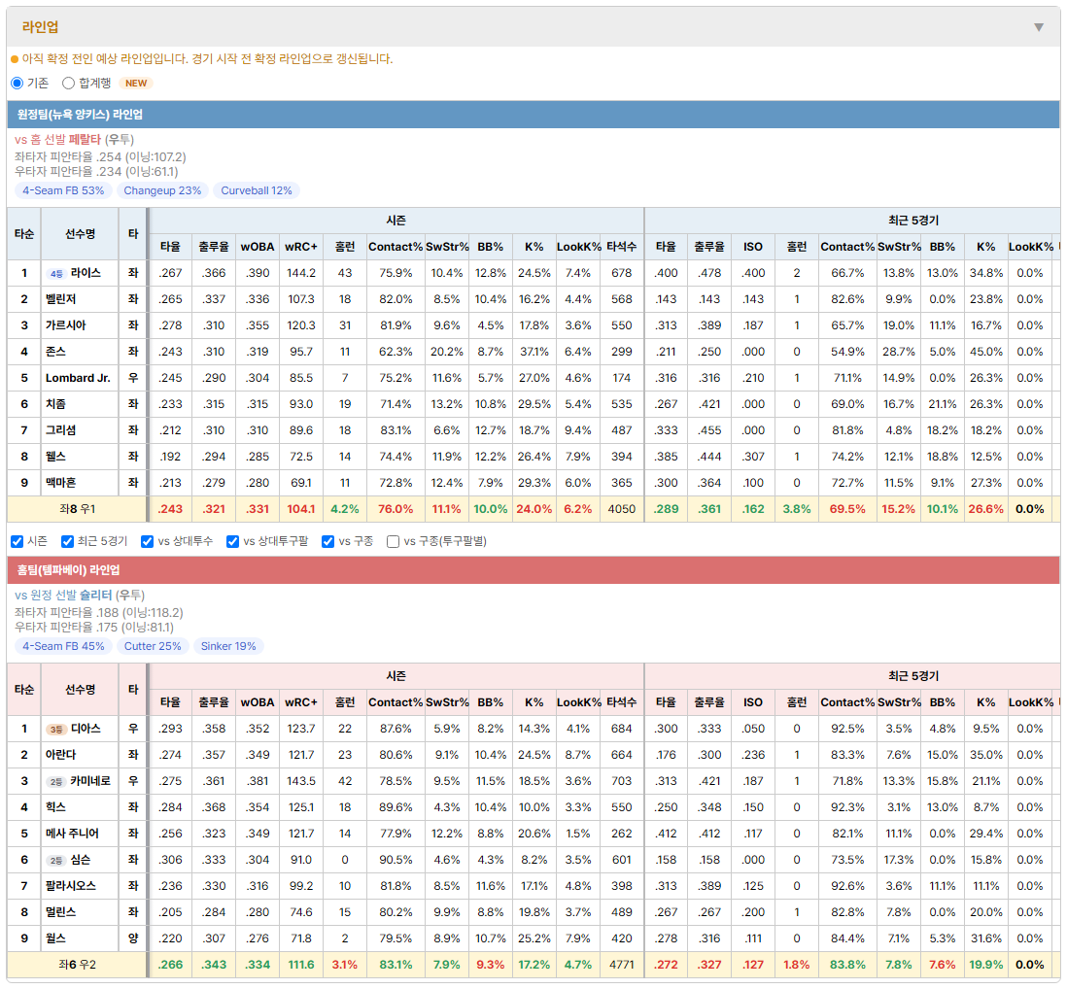Viewport: 1067px width, 989px height.
Task: Toggle the 시즌 checkbox
Action: 17,541
